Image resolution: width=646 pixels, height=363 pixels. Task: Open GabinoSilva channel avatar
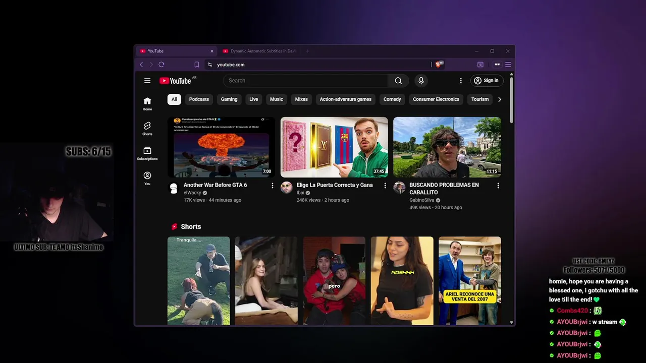[399, 188]
